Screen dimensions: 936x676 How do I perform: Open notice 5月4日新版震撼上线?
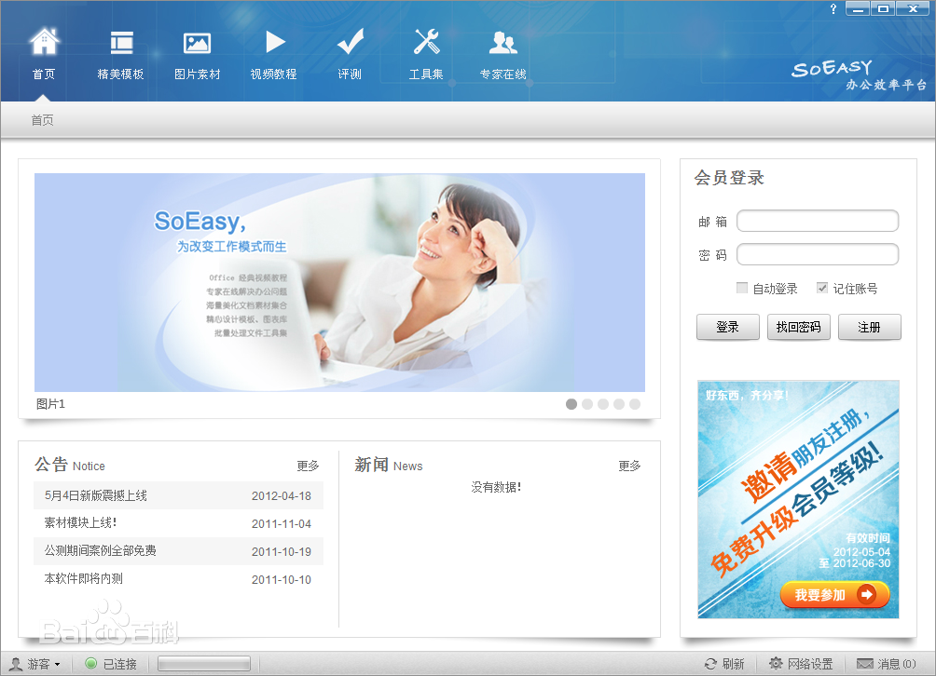pos(95,495)
